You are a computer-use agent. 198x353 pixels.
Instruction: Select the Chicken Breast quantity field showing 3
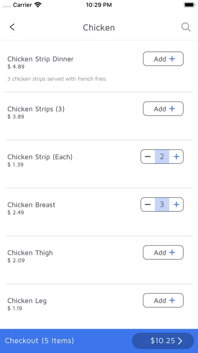tap(162, 205)
